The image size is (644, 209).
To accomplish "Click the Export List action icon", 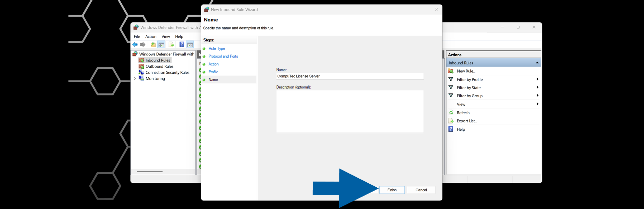I will click(451, 121).
